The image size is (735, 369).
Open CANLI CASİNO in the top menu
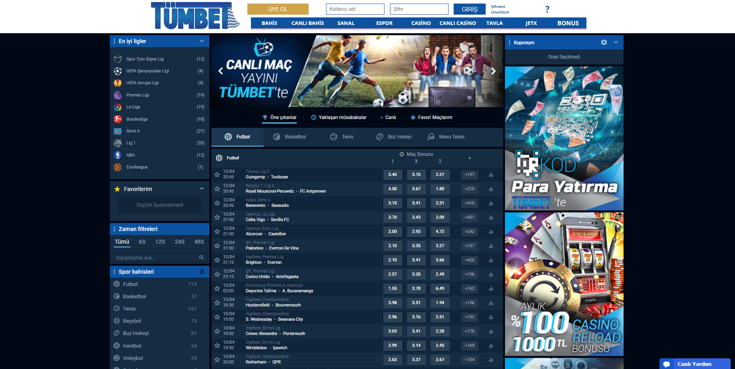coord(458,23)
